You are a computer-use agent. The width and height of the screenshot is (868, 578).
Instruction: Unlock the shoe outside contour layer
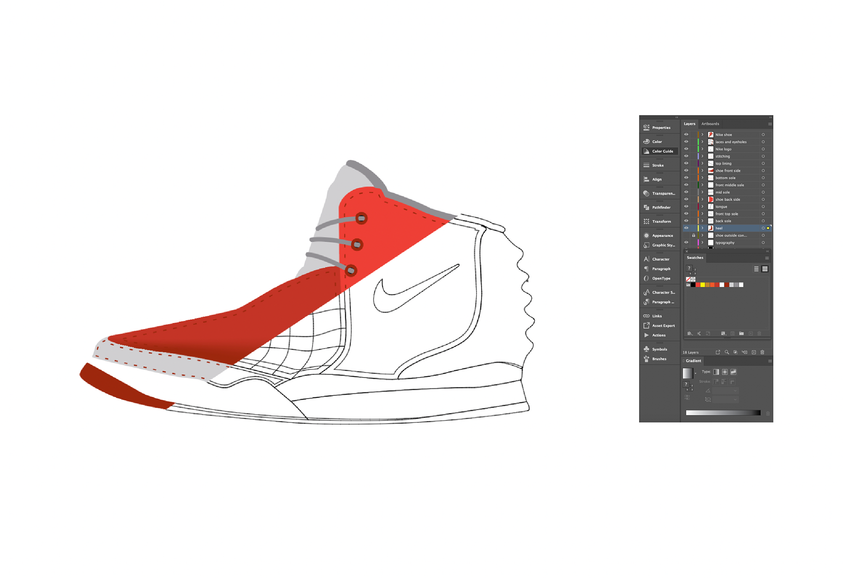pyautogui.click(x=693, y=235)
